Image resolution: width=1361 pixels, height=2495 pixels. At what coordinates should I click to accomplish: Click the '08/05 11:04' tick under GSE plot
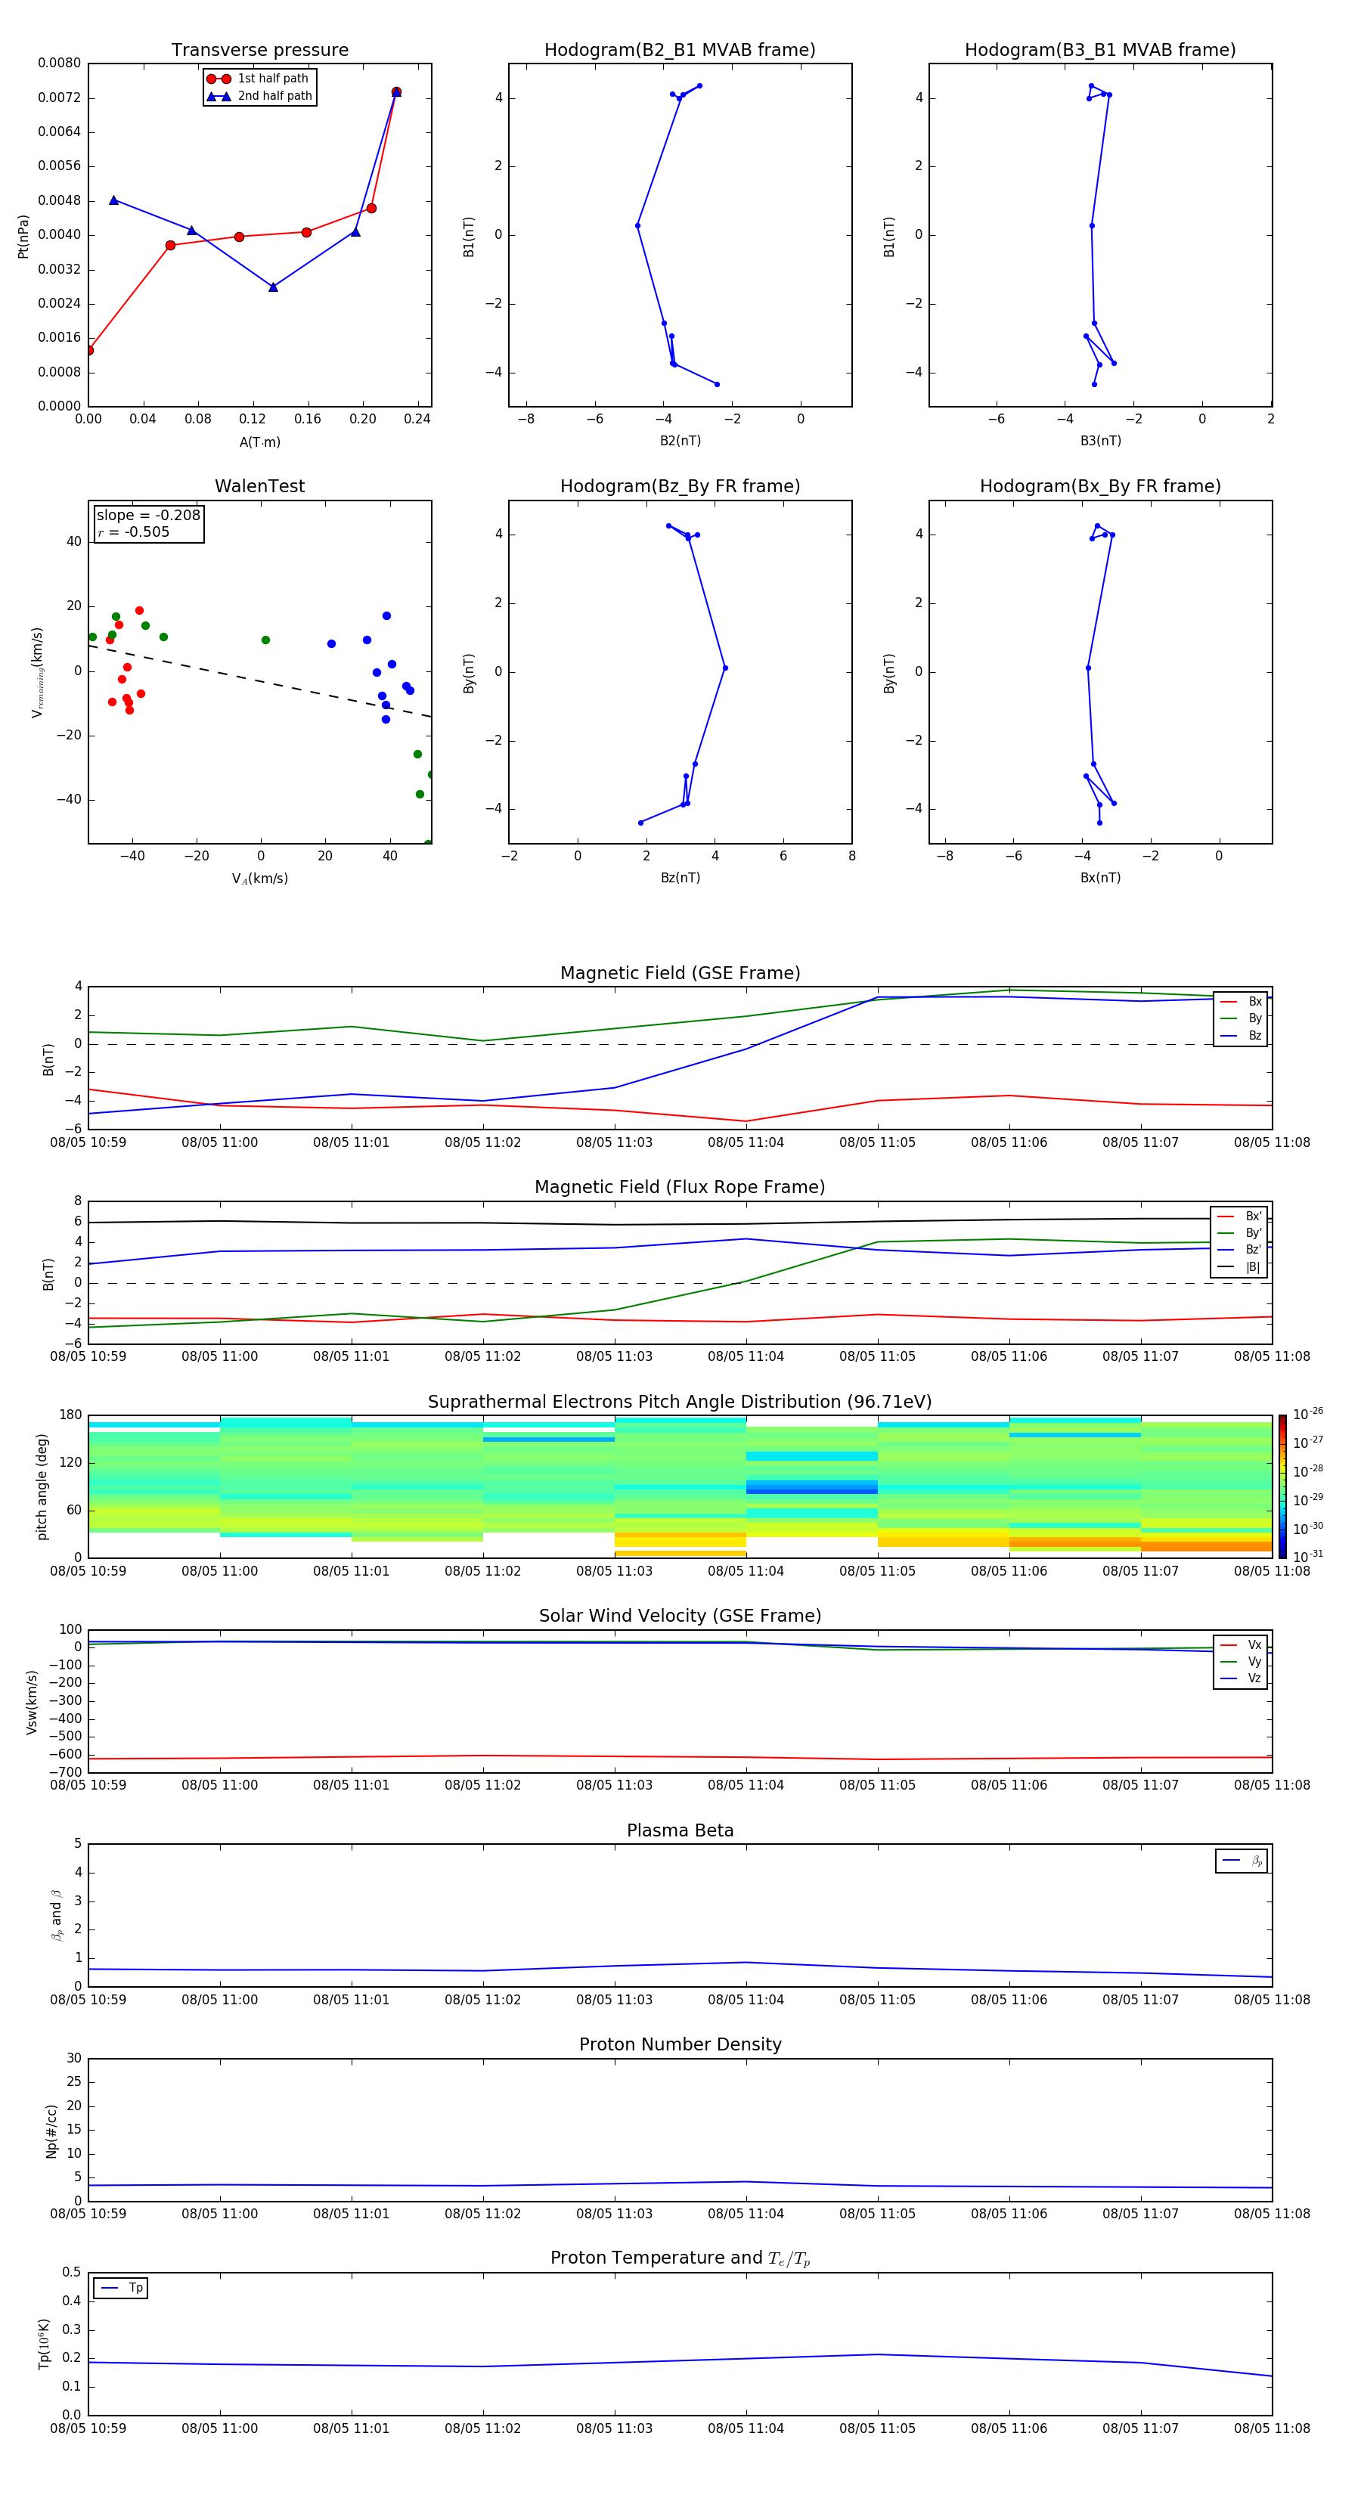(x=746, y=1143)
